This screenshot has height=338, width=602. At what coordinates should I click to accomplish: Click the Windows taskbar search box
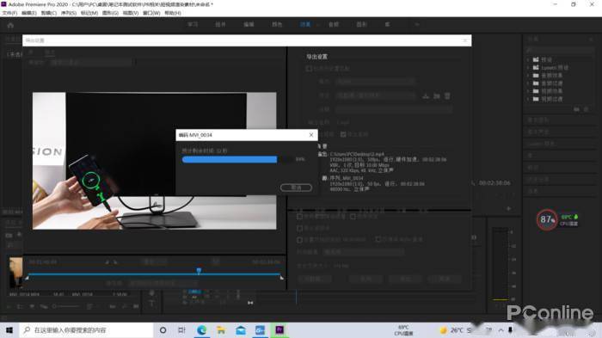(86, 330)
